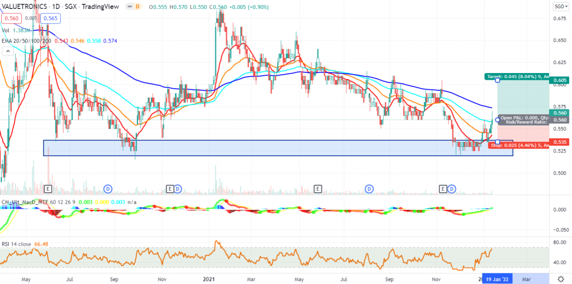Screen dimensions: 572x284
Task: Open the earnings E marker near November 2020
Action: (170, 189)
